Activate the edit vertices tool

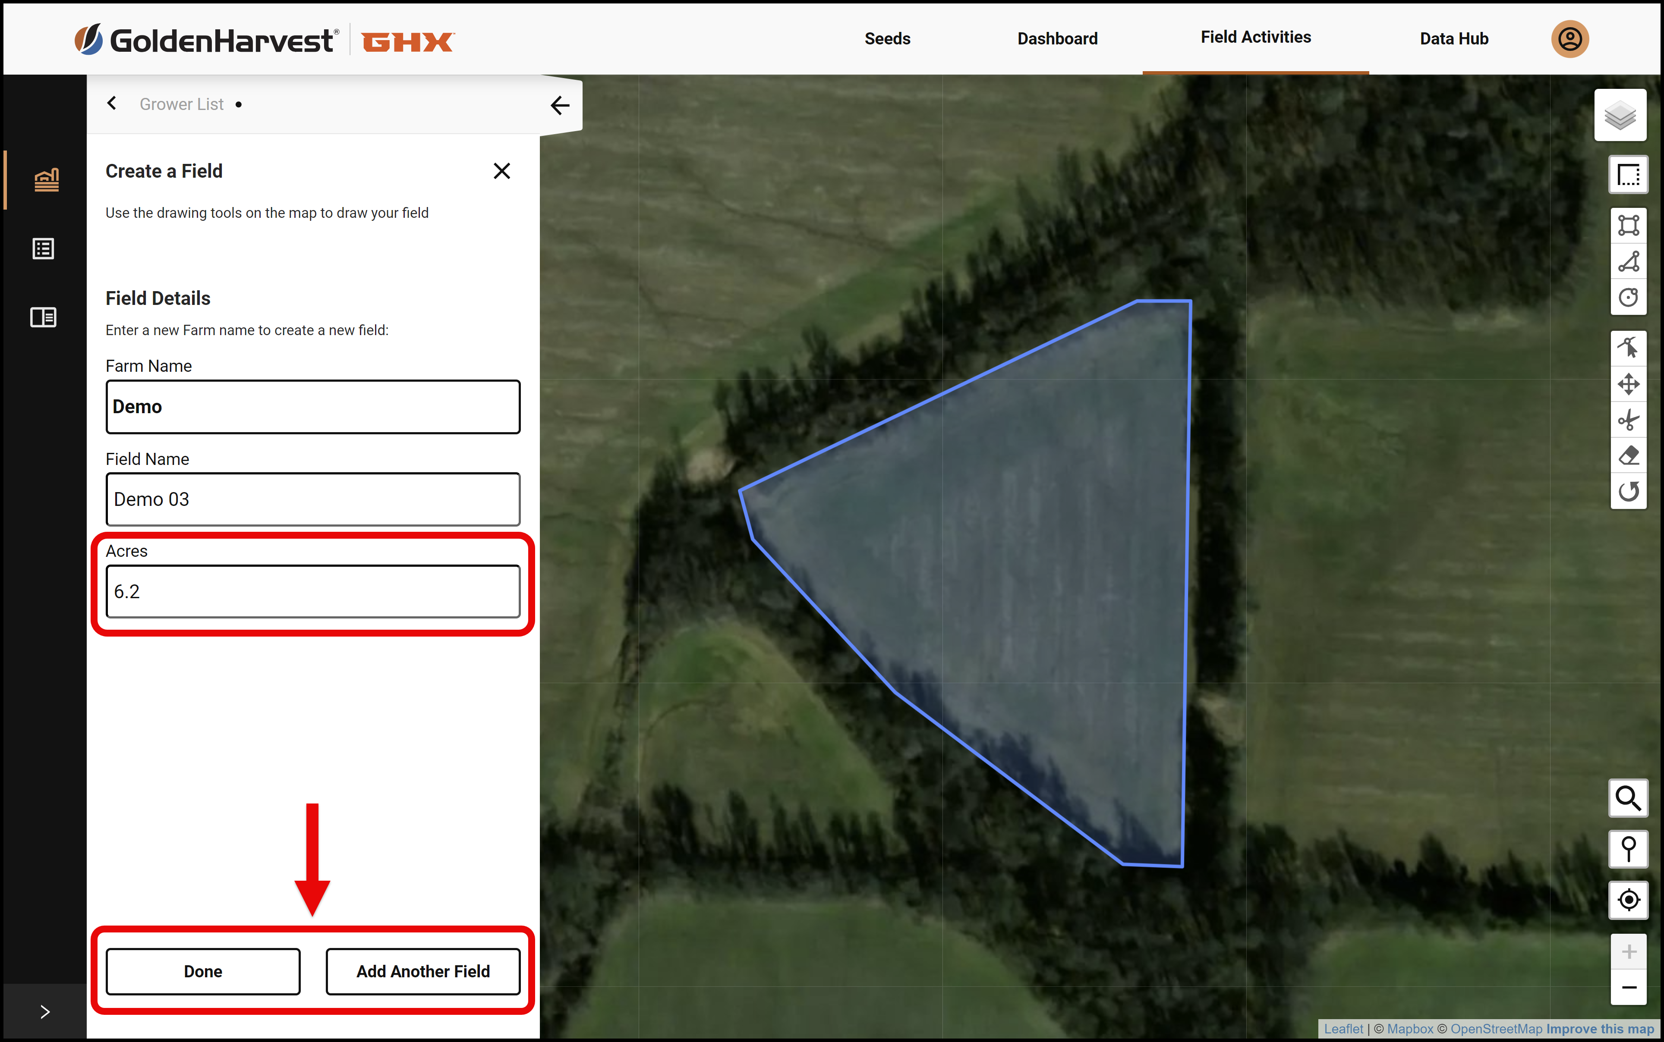1628,348
